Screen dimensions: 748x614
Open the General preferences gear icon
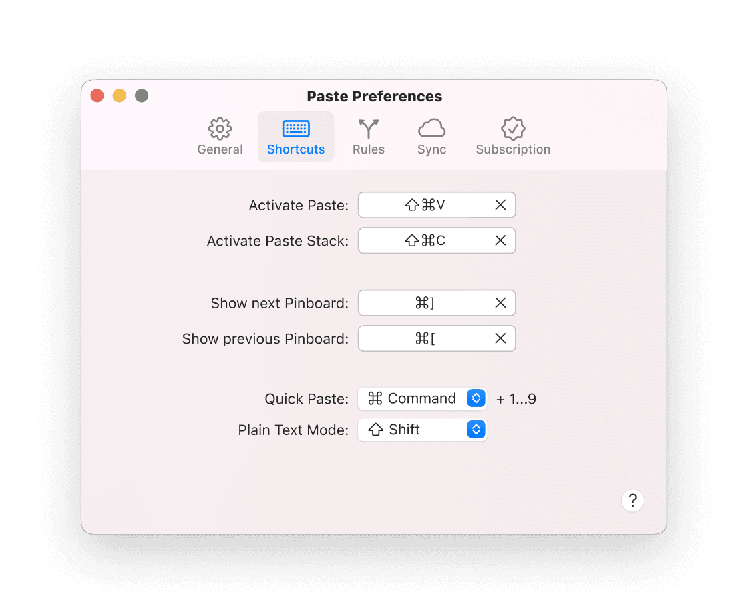click(x=220, y=129)
